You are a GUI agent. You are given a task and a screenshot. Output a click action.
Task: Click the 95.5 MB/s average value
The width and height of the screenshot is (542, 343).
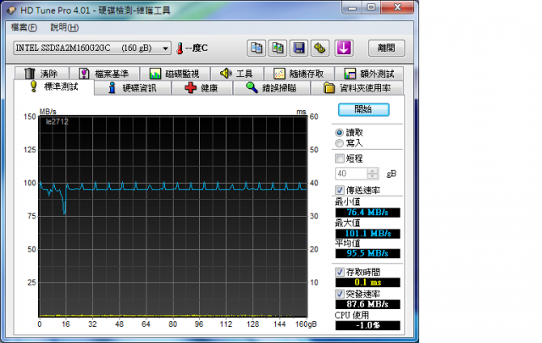point(368,253)
